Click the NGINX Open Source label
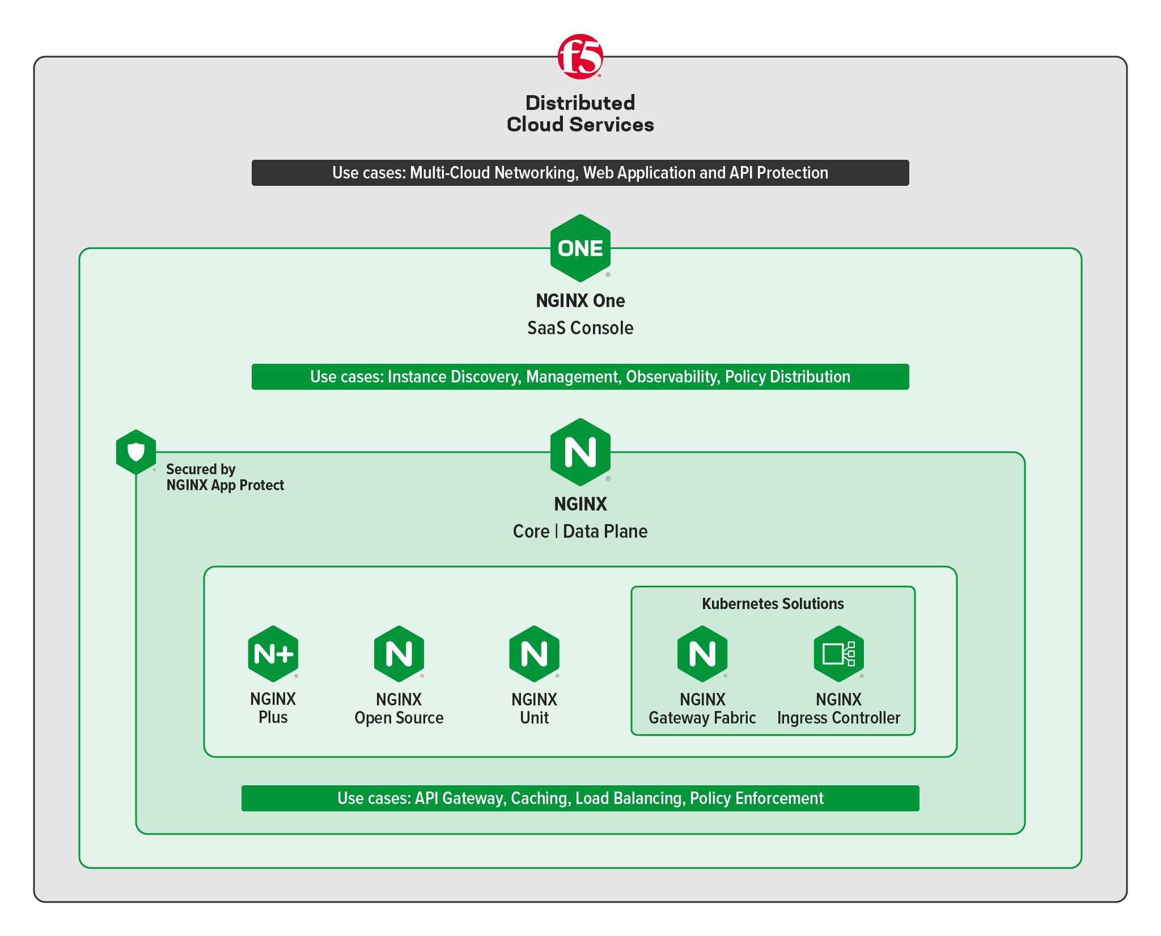 (399, 709)
